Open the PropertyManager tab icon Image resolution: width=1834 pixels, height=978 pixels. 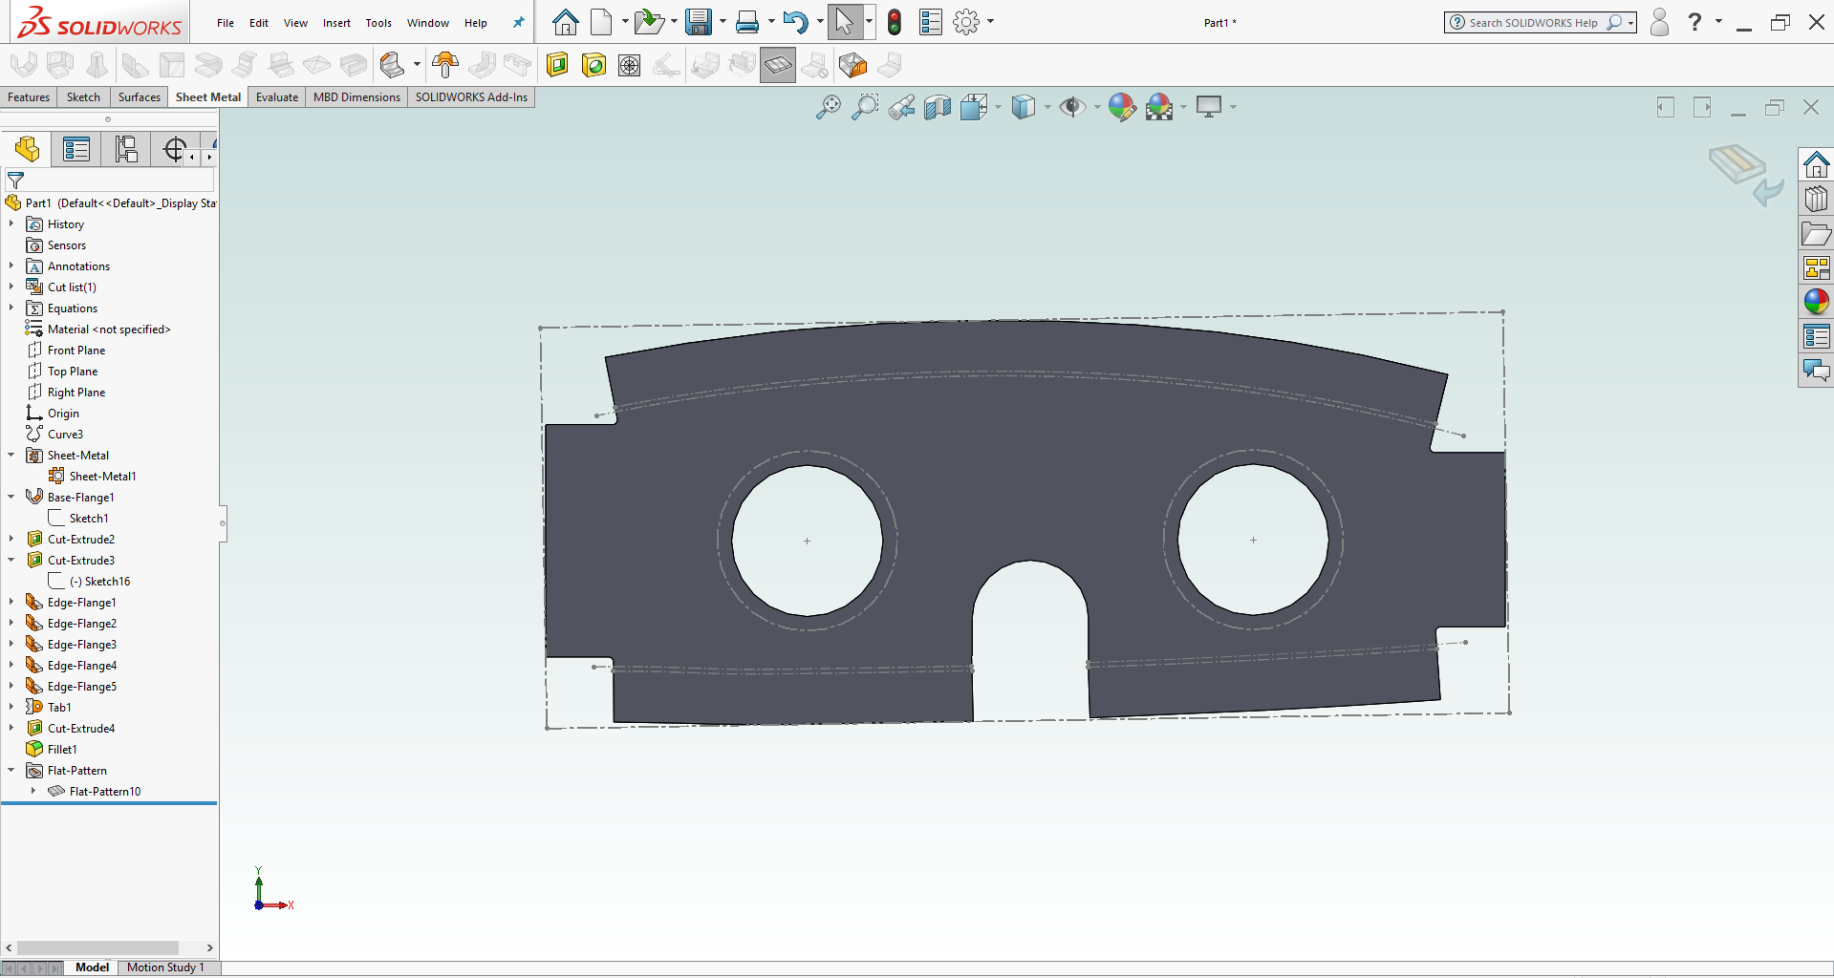point(76,149)
